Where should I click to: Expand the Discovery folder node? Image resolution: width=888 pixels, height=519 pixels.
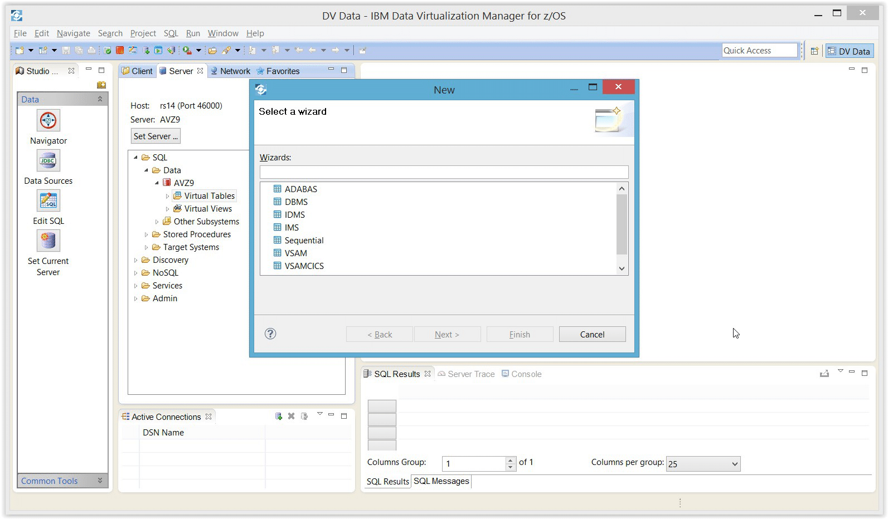[x=135, y=260]
